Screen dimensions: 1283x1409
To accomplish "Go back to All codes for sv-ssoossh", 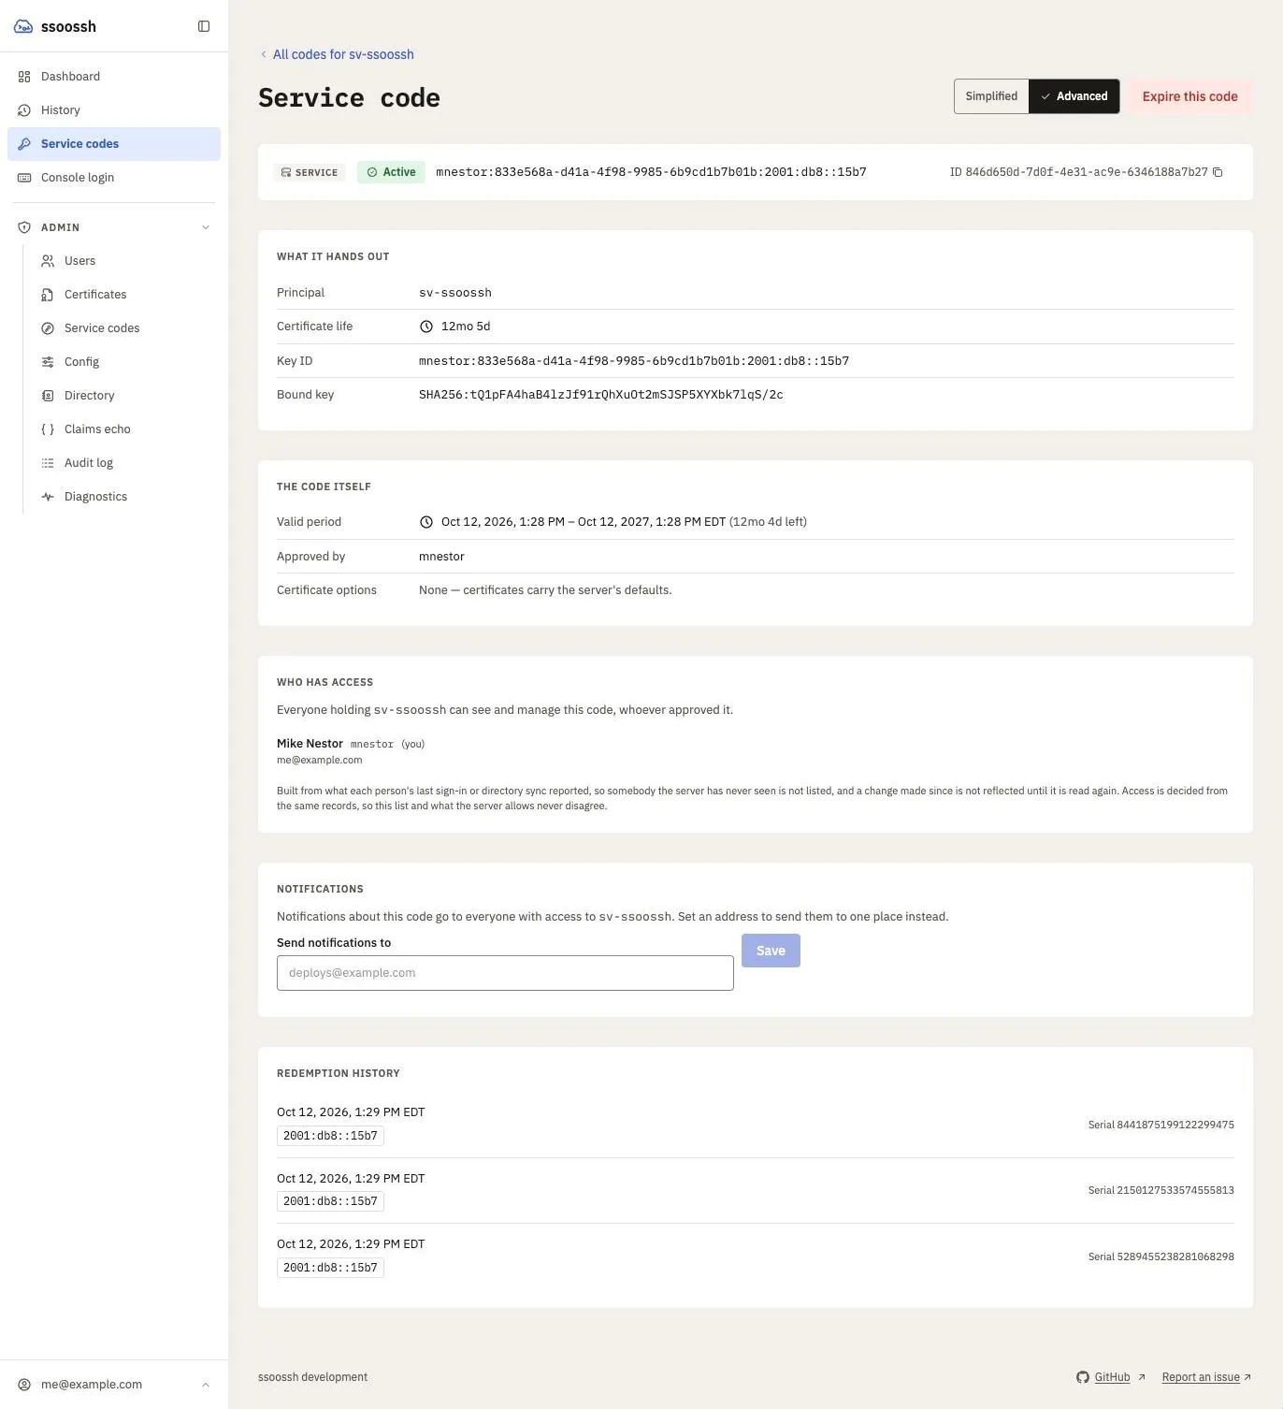I will [x=337, y=54].
